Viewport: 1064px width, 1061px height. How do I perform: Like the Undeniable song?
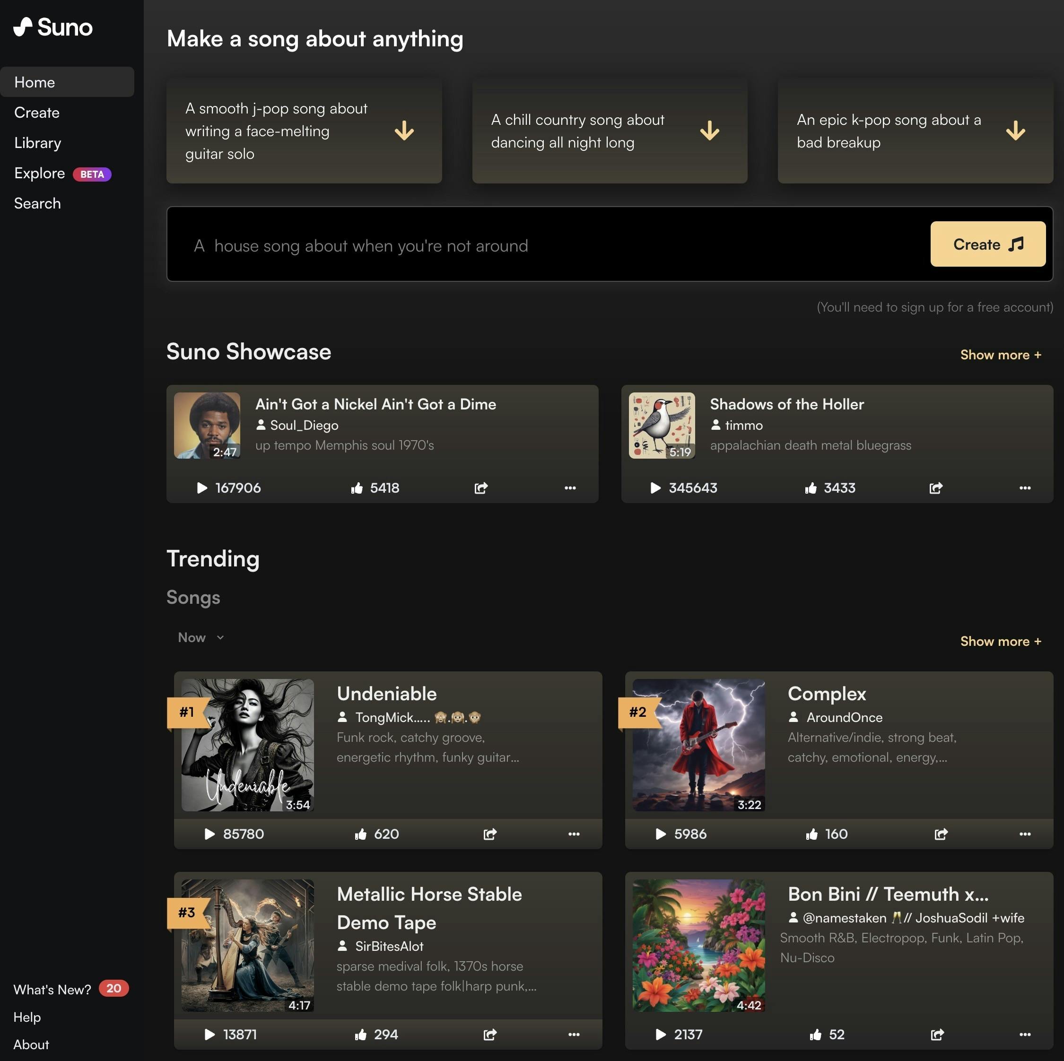pyautogui.click(x=361, y=834)
